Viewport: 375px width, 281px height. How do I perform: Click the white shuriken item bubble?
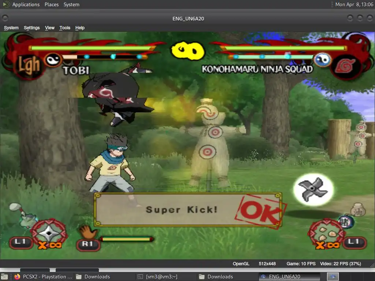[x=313, y=190]
